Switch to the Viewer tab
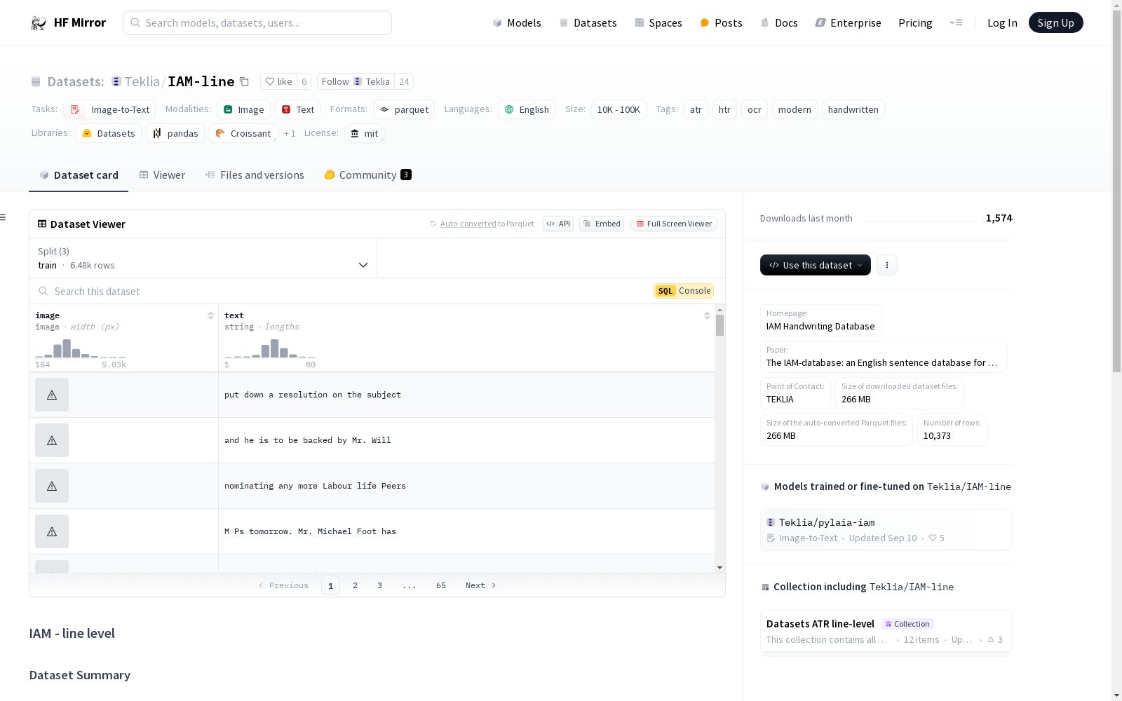1122x701 pixels. point(162,175)
